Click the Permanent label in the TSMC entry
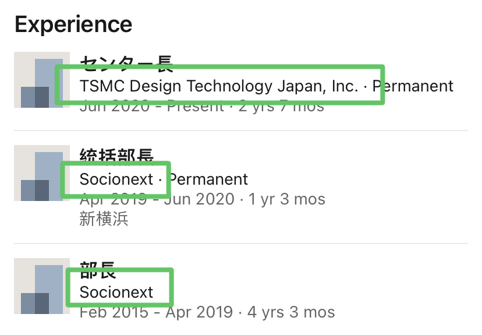The image size is (482, 335). [x=413, y=86]
